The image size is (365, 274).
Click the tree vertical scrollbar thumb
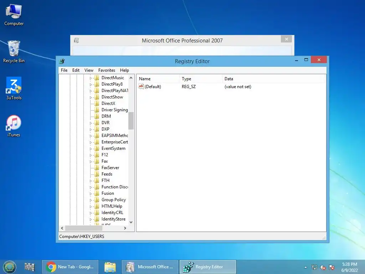pos(131,121)
